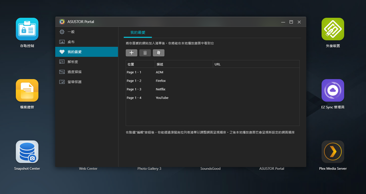Minimize the ASUSTOR Portal window

[x=283, y=22]
